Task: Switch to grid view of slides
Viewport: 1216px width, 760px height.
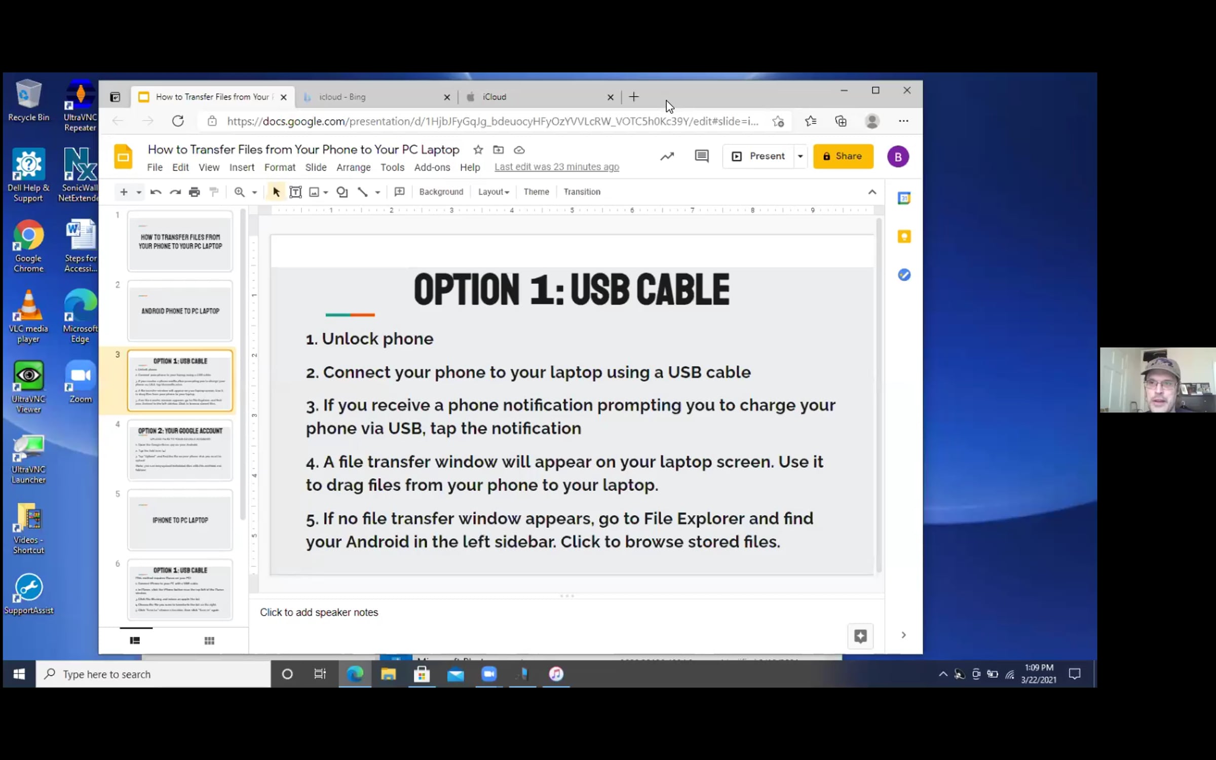Action: (x=209, y=640)
